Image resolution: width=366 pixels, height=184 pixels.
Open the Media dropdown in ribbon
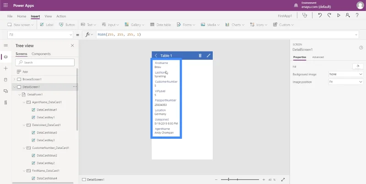[x=210, y=25]
